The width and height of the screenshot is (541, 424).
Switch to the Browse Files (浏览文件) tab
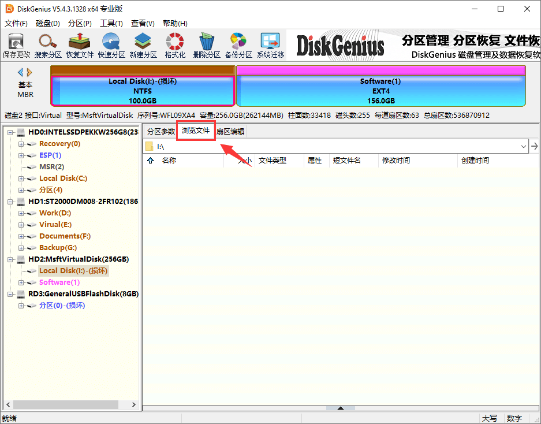click(196, 131)
